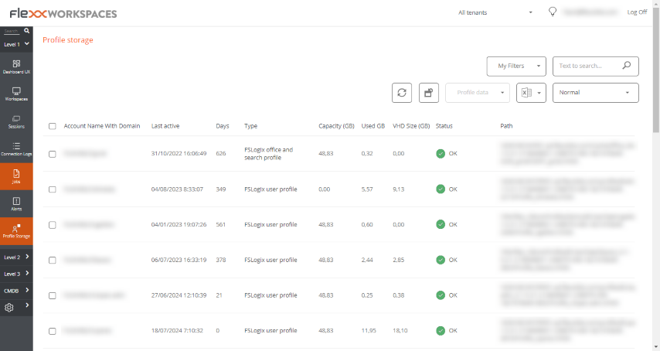The width and height of the screenshot is (660, 351).
Task: Click the unlock/detach icon button next to refresh
Action: (428, 93)
